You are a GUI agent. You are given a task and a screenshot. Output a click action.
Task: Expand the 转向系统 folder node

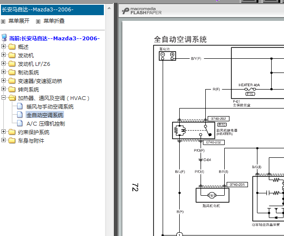3,89
